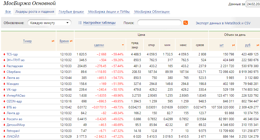Click the sort-descending arrow in сделки column
Viewport: 260px width, 140px height.
click(123, 45)
